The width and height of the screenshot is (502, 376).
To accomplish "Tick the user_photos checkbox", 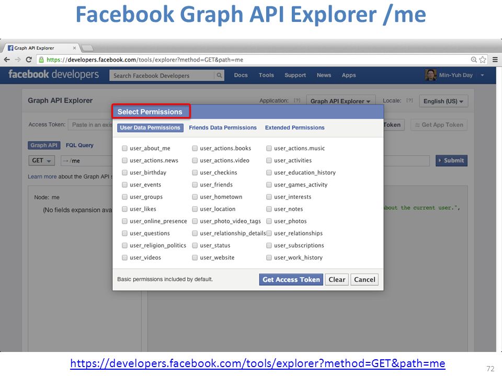I will 269,221.
